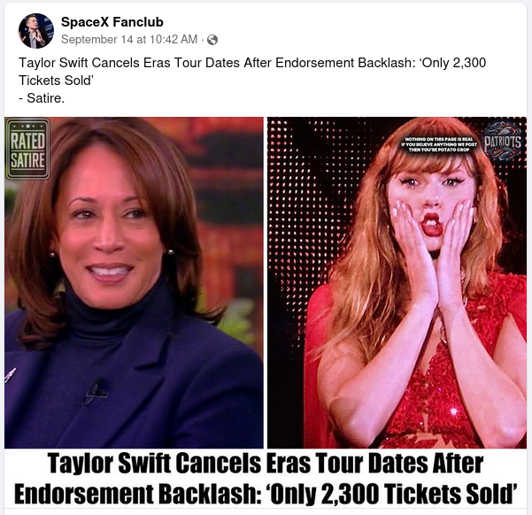The image size is (532, 515).
Task: Click the word SATIRE inside the badge
Action: (x=27, y=161)
